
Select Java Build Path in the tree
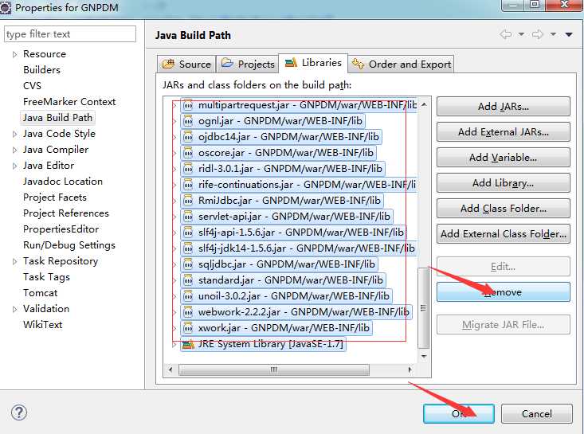coord(57,118)
